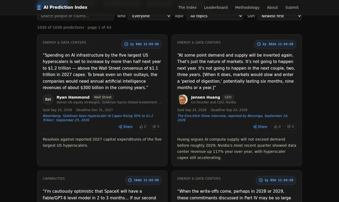Screen dimensions: 339x202
Task: Click 'Deadline Sep 24, 2029' text
Action: click(x=229, y=110)
